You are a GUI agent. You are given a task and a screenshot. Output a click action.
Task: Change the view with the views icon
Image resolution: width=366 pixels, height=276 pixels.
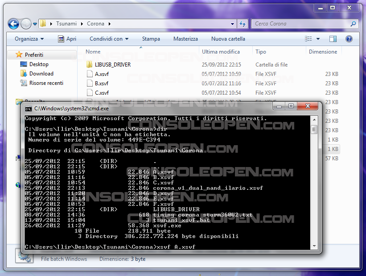(308, 39)
